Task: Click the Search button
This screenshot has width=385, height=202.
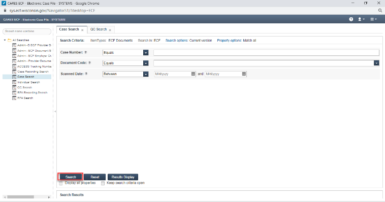Action: tap(71, 177)
